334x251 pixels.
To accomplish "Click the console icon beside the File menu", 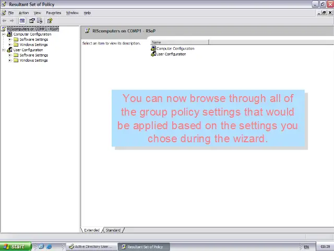I will [x=4, y=13].
